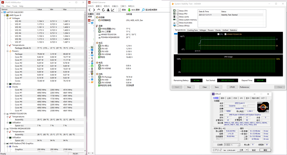The width and height of the screenshot is (287, 155).
Task: Click 传感器 sensor heading icon
Action: [x=97, y=17]
